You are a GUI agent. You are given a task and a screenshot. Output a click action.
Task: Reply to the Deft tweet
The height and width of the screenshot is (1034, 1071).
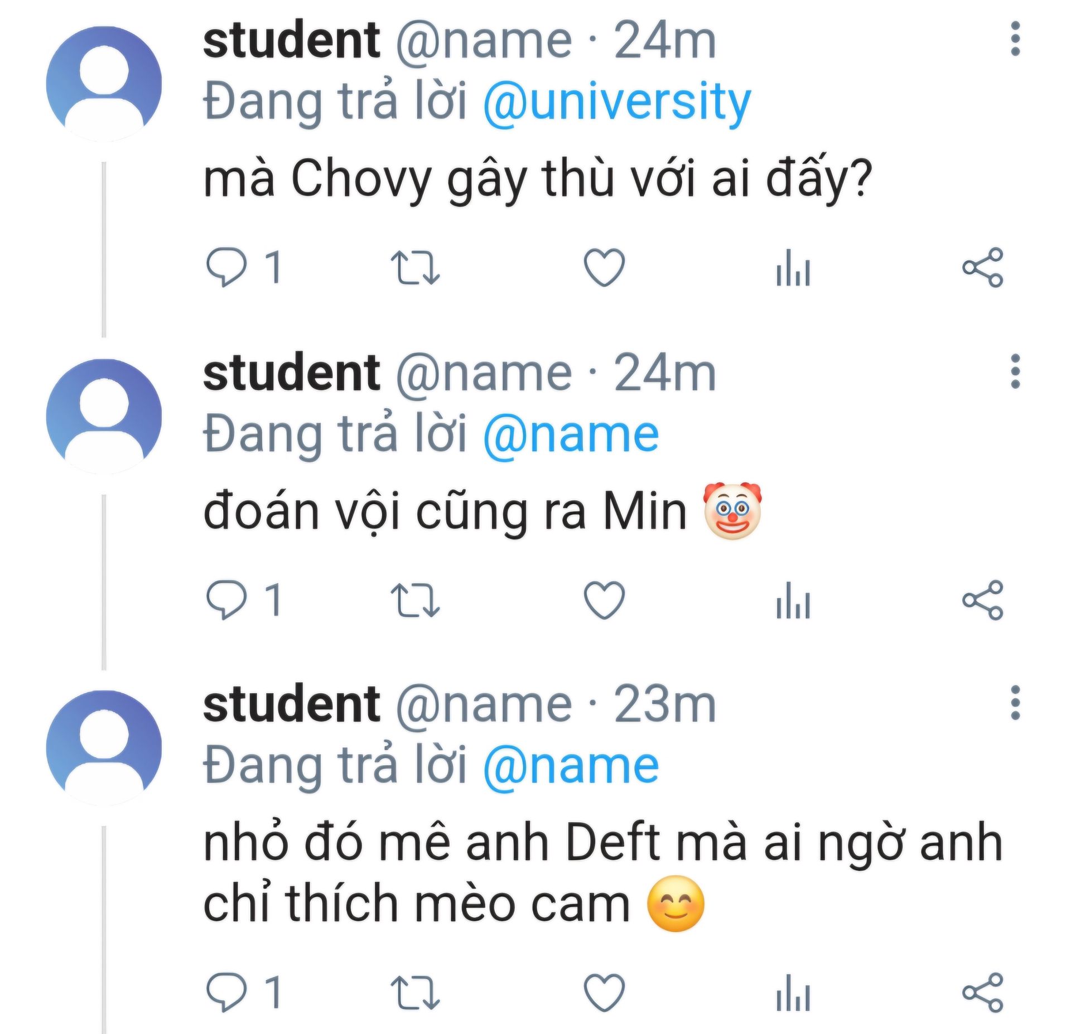pos(226,992)
